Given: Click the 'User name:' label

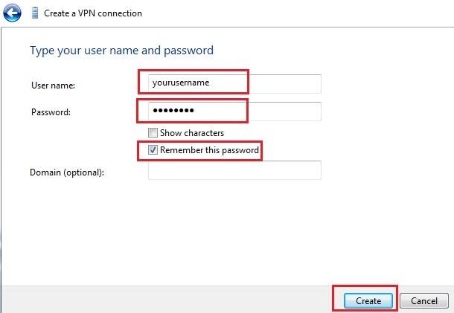Looking at the screenshot, I should click(x=53, y=85).
